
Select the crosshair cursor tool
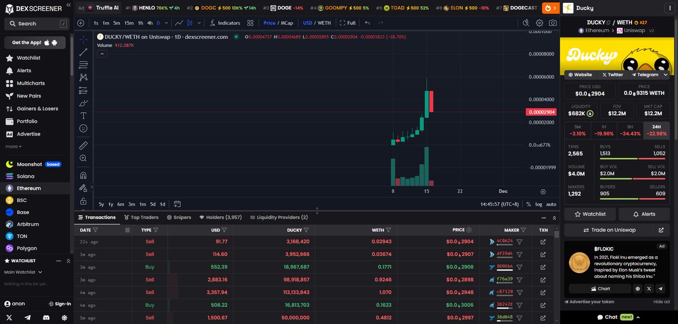point(83,40)
